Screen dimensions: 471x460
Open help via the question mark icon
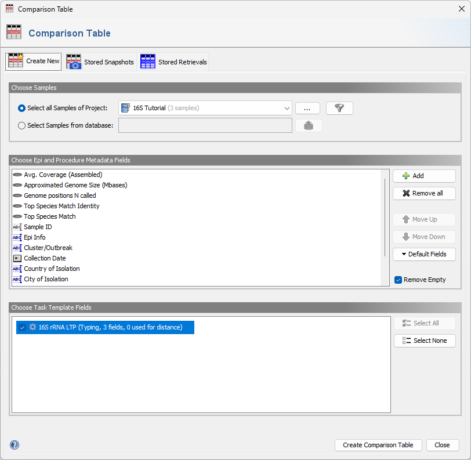[14, 445]
